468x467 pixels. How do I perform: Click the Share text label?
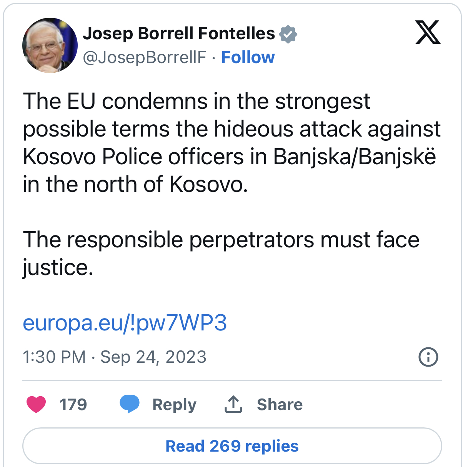pos(280,405)
